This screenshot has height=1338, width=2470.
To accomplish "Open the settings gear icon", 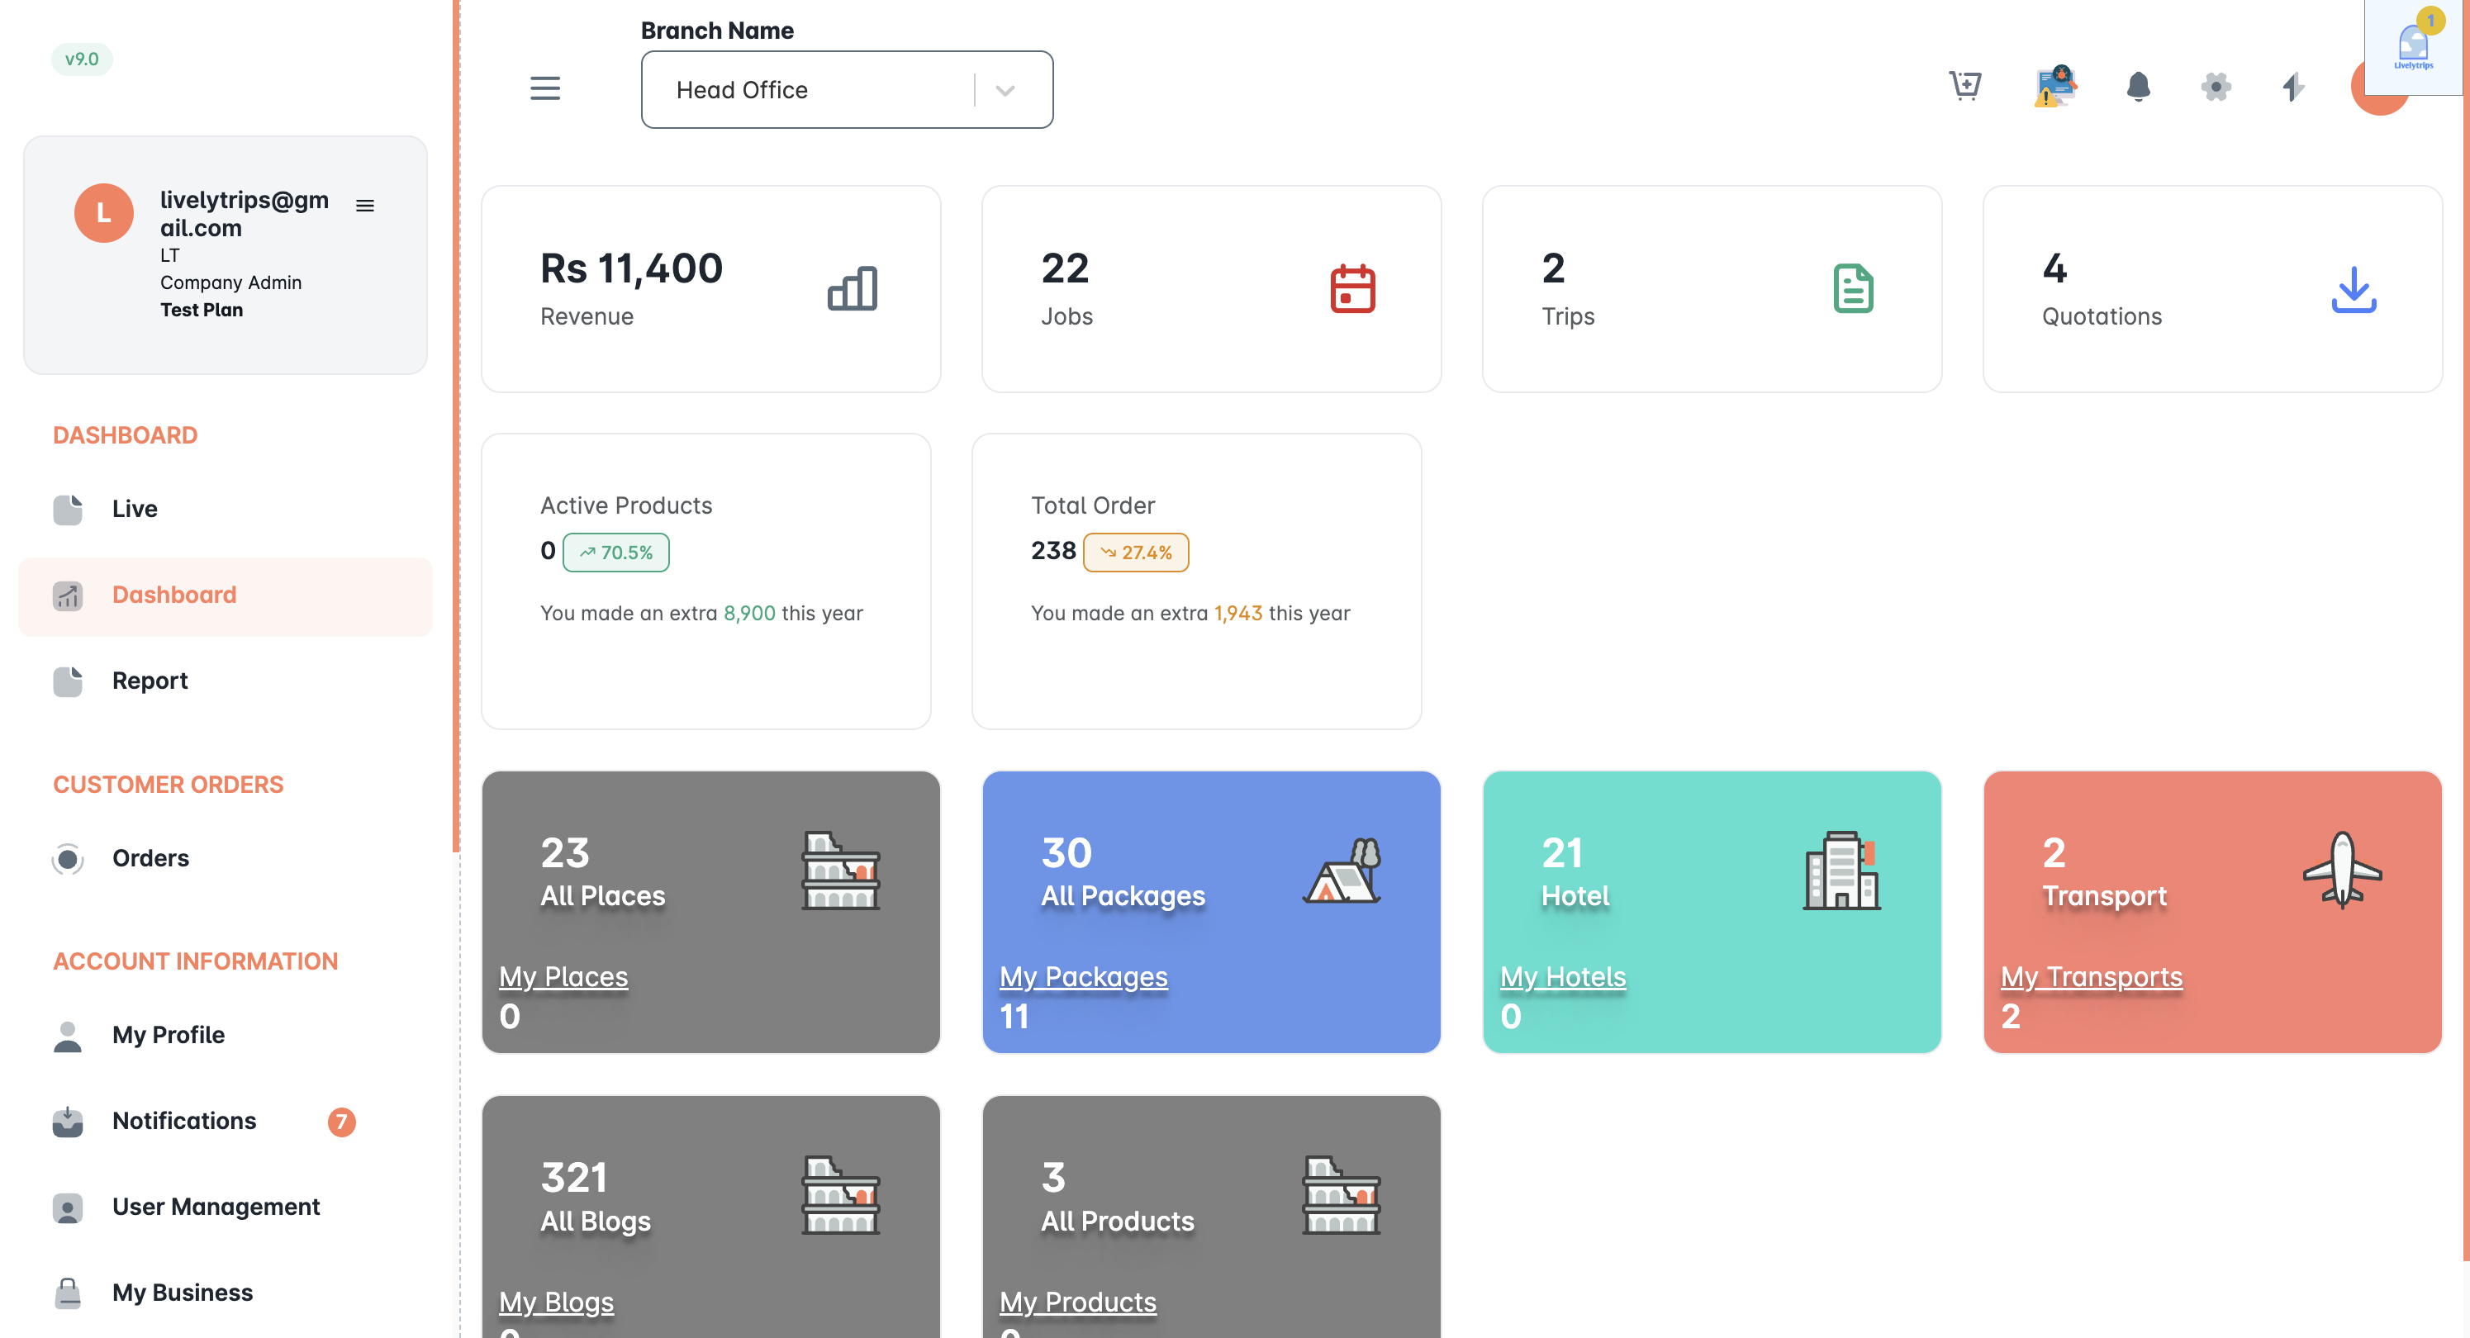I will point(2215,86).
